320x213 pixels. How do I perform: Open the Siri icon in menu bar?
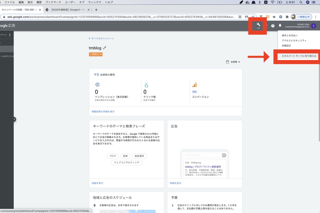(x=308, y=2)
